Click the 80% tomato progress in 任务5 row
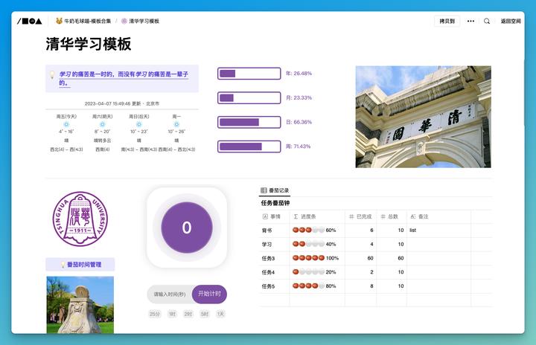 pos(314,286)
